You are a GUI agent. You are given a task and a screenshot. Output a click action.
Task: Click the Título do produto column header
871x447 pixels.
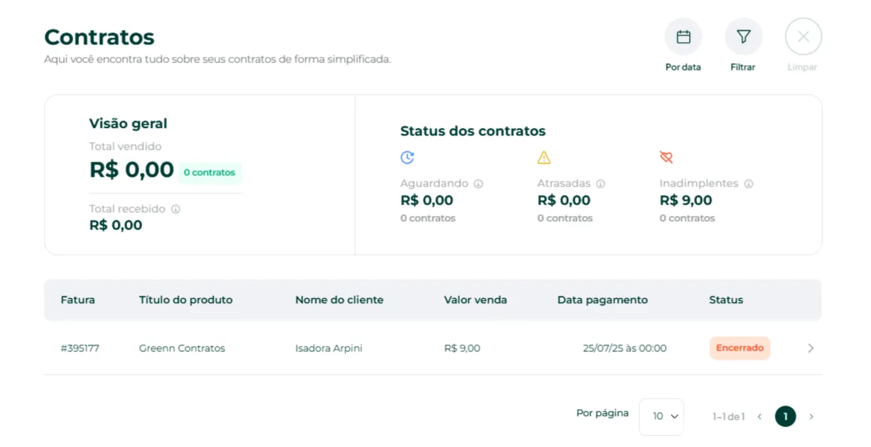pos(186,300)
